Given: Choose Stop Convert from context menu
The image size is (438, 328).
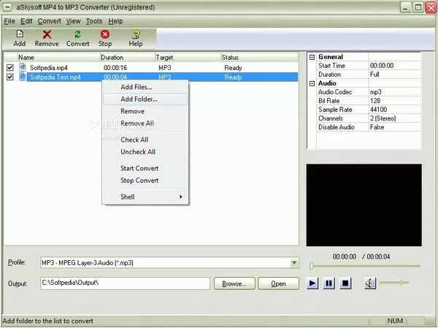Looking at the screenshot, I should (145, 180).
